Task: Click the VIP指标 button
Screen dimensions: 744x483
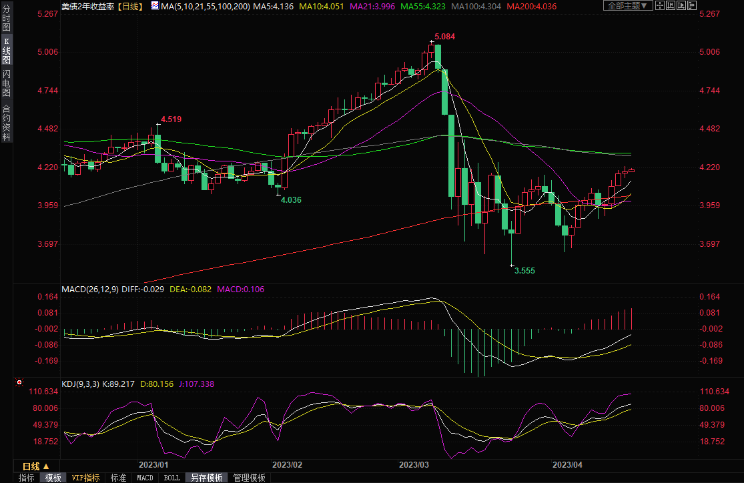Action: [86, 478]
